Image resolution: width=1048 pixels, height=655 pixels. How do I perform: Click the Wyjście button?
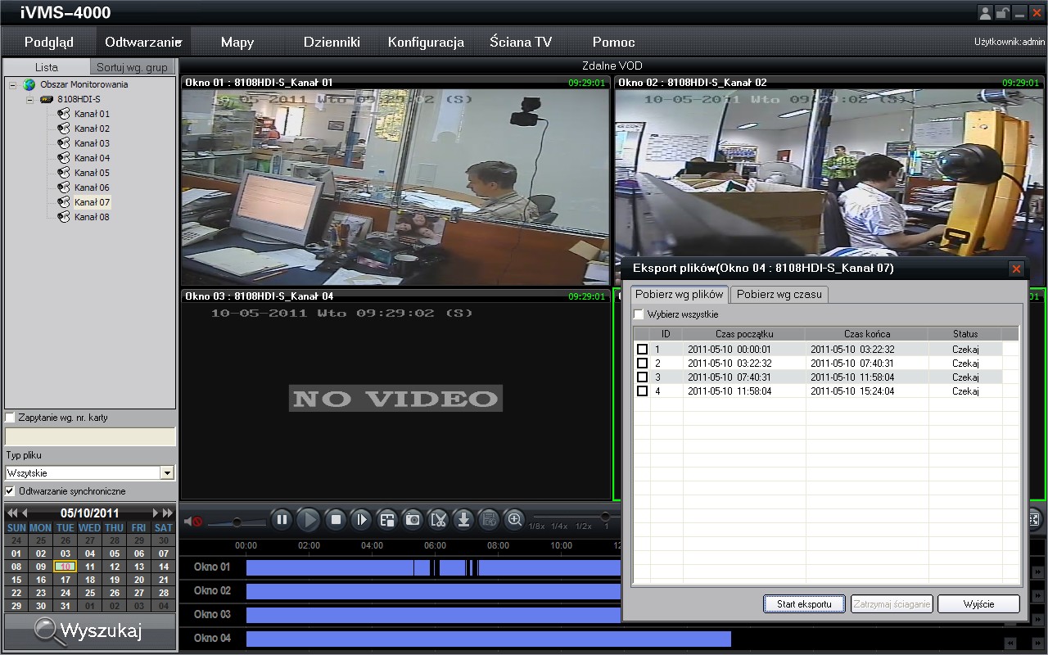pos(978,604)
